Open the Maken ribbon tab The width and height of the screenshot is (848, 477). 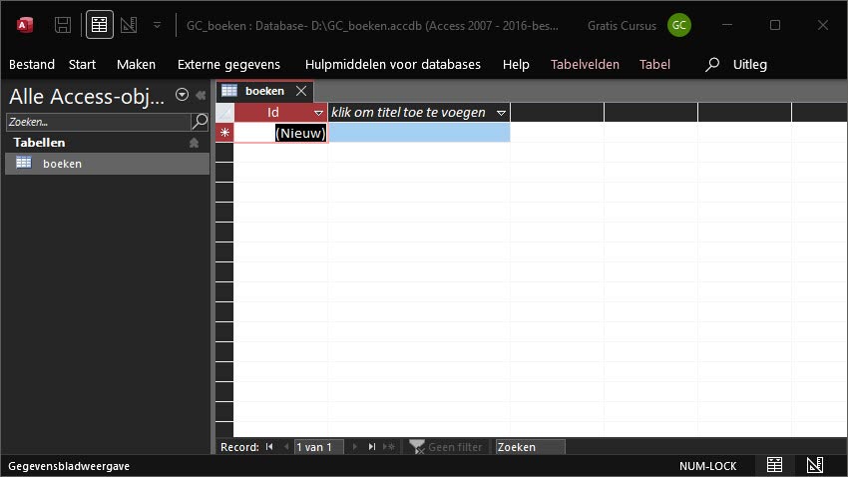point(136,64)
